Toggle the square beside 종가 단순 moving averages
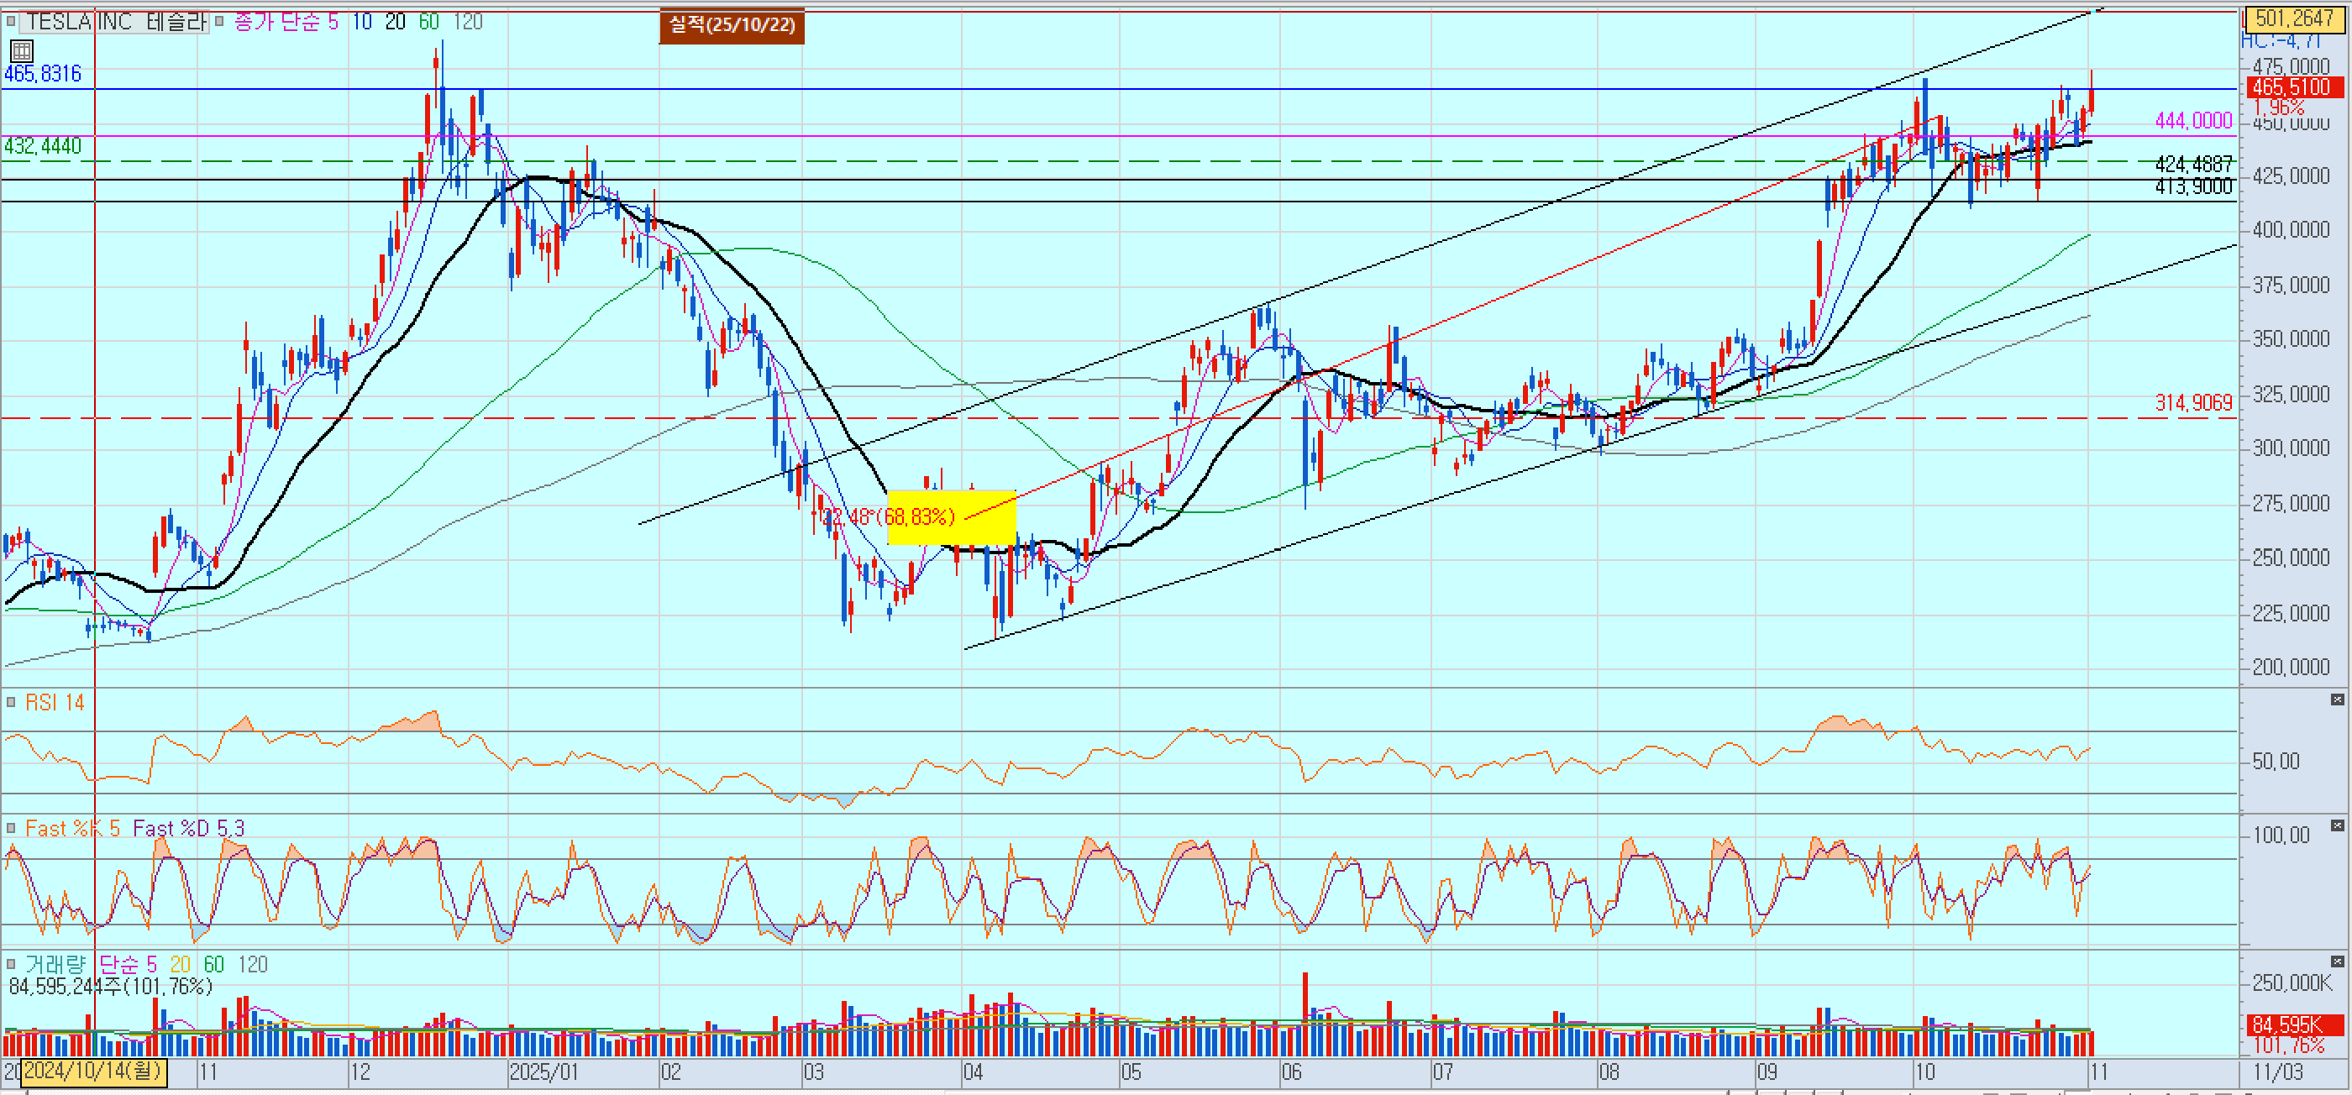The height and width of the screenshot is (1095, 2352). click(x=219, y=21)
